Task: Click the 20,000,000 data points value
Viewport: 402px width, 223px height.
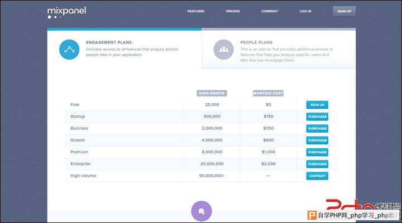Action: (x=212, y=163)
